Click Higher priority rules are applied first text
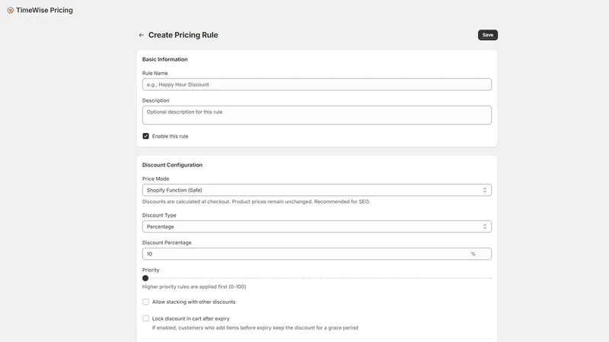Viewport: 609px width, 342px height. tap(194, 287)
